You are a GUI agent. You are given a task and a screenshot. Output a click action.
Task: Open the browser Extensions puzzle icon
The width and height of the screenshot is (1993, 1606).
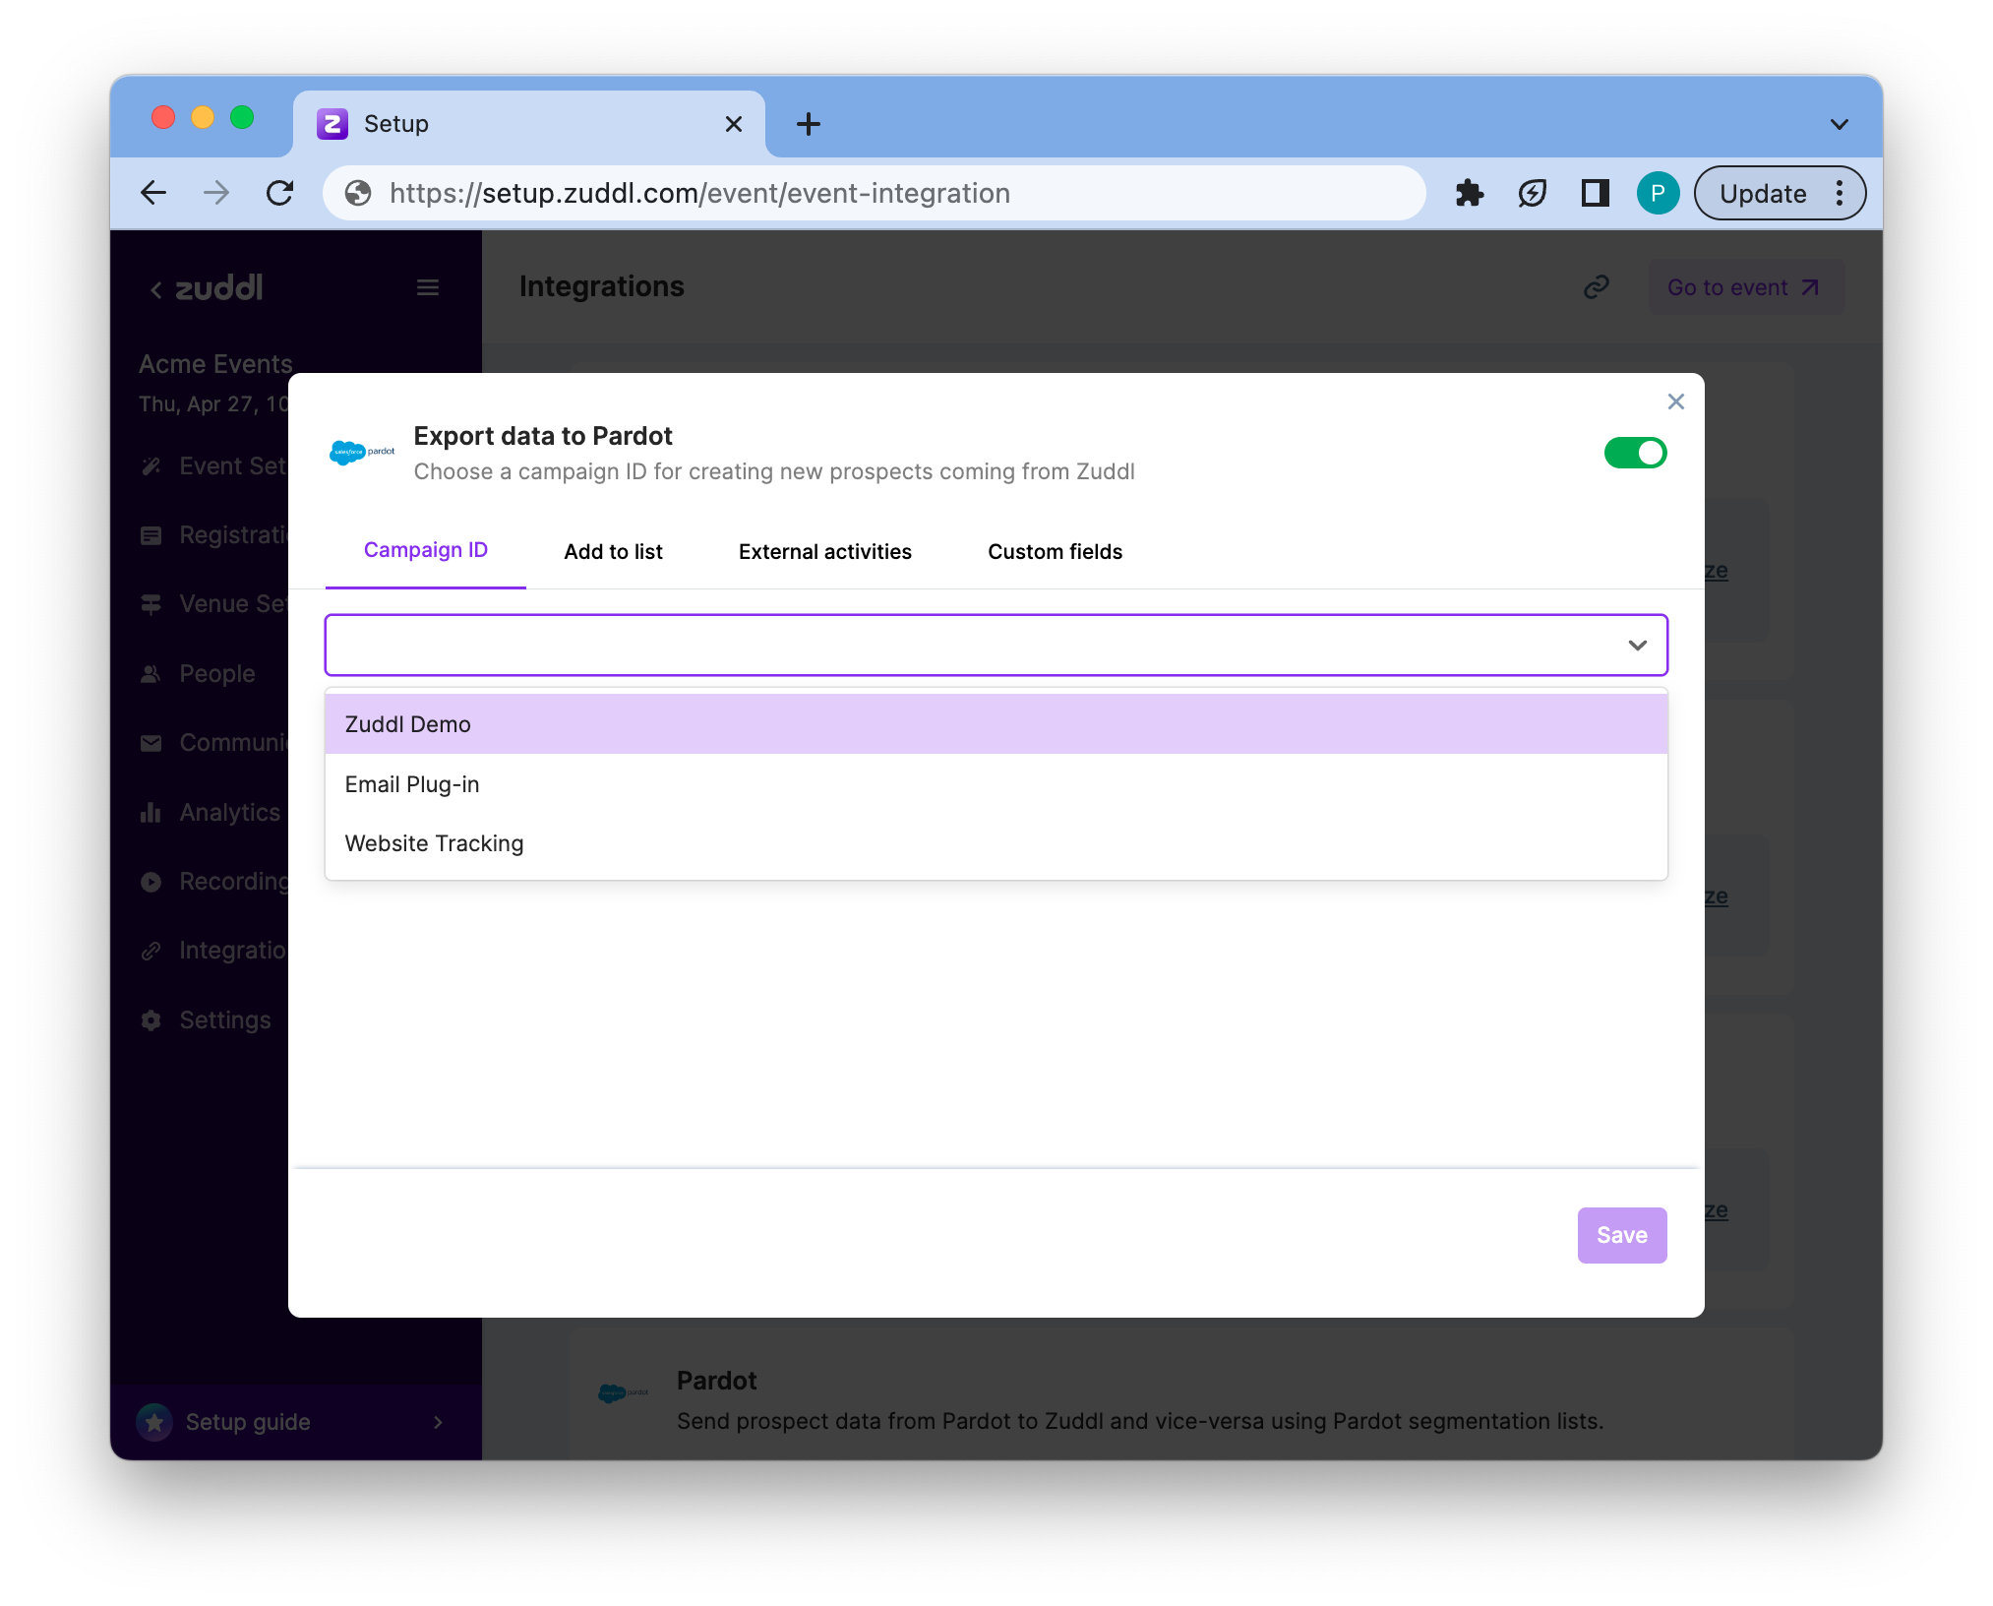point(1469,193)
